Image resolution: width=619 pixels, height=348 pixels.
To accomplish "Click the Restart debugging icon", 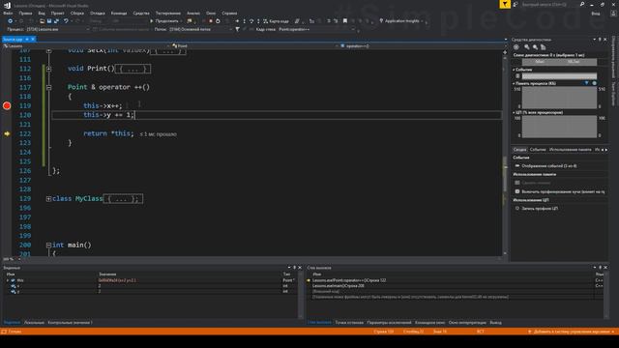I will click(x=218, y=21).
